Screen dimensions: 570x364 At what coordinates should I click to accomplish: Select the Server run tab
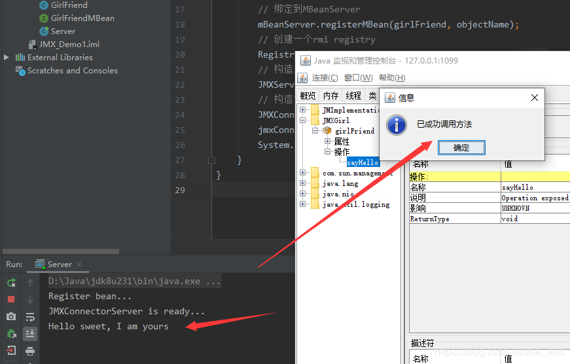[60, 264]
